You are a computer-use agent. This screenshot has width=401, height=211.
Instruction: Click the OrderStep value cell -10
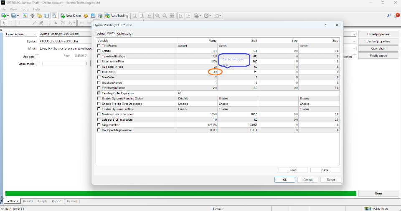coord(197,72)
